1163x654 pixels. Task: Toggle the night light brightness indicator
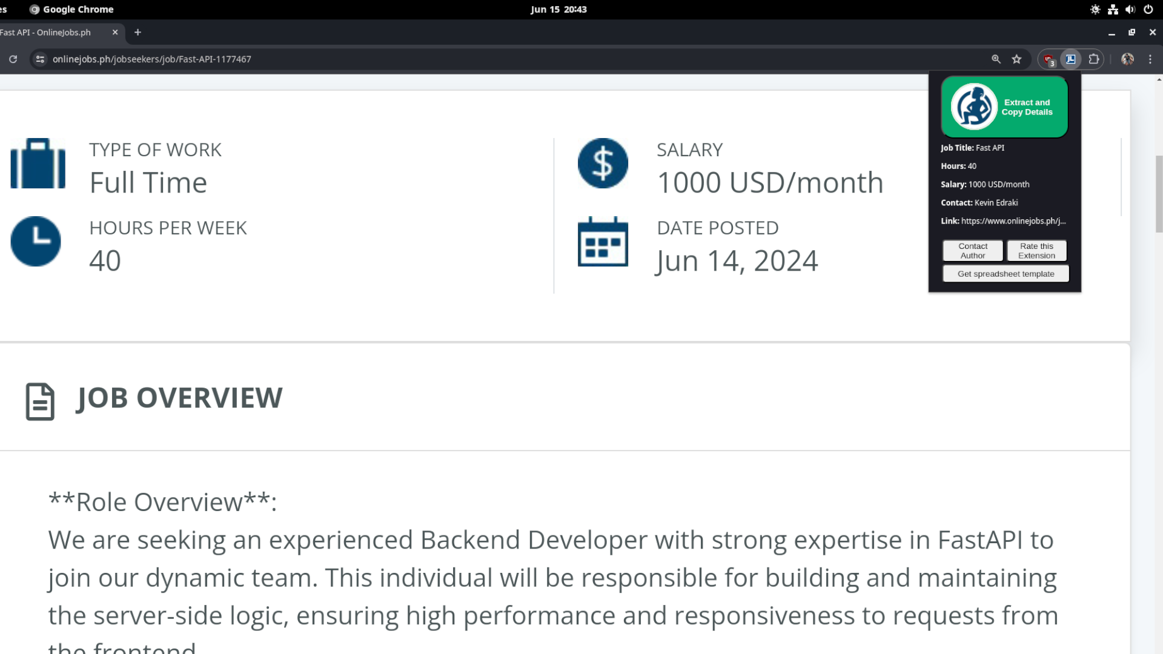click(1095, 10)
